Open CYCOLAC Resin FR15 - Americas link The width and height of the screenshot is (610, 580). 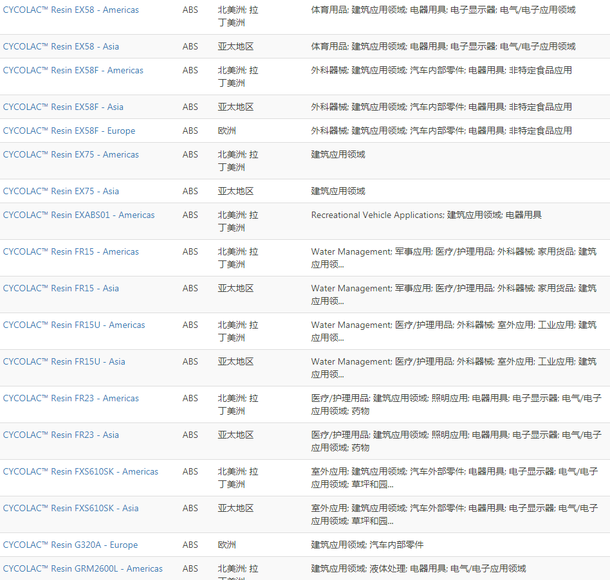point(71,252)
